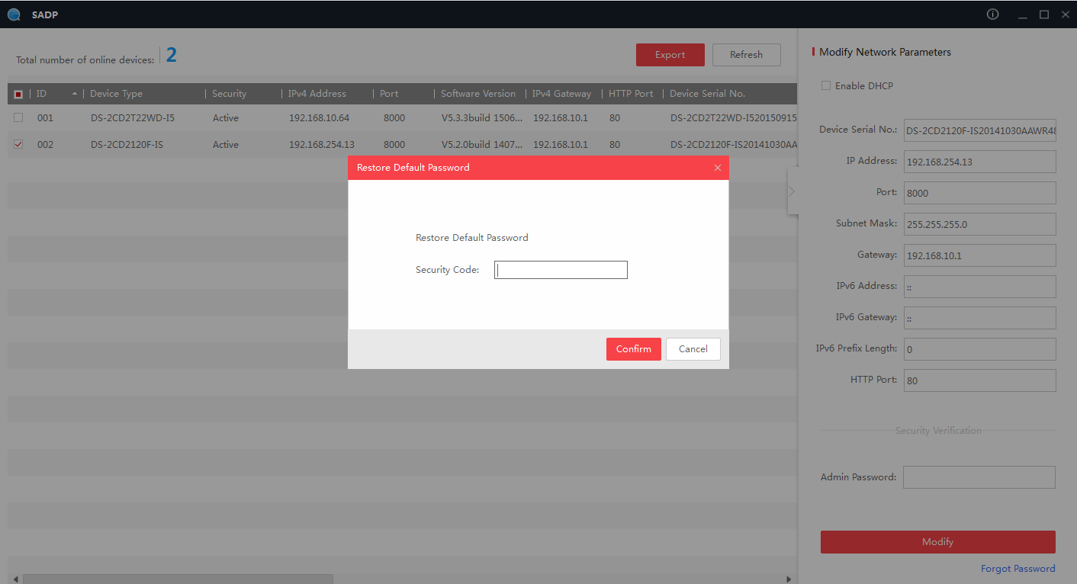Close the Restore Default Password dialog with its X
Image resolution: width=1077 pixels, height=584 pixels.
pyautogui.click(x=717, y=167)
